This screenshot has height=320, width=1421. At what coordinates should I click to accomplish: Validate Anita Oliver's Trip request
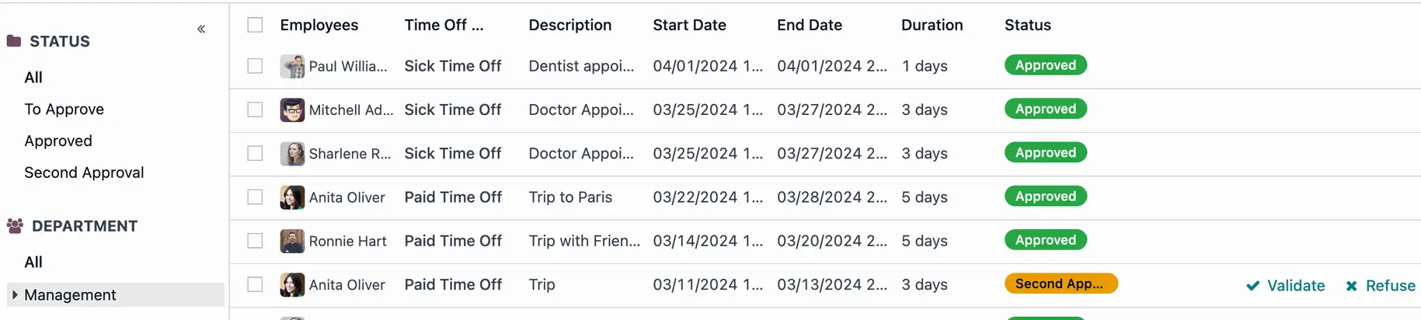(1286, 286)
